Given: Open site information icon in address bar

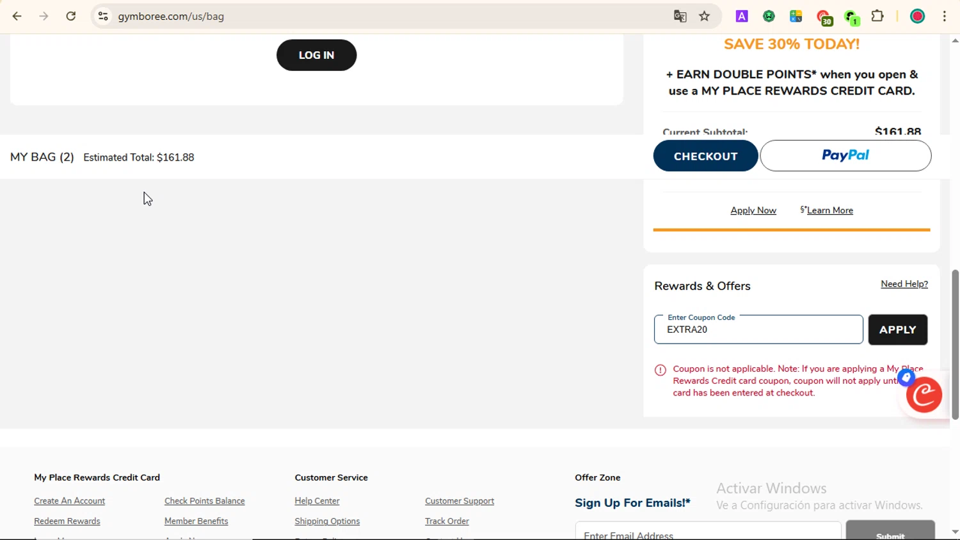Looking at the screenshot, I should pos(103,16).
